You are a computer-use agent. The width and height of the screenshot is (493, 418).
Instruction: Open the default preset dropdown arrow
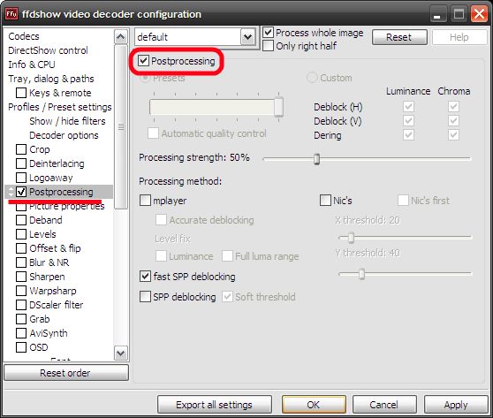coord(247,37)
